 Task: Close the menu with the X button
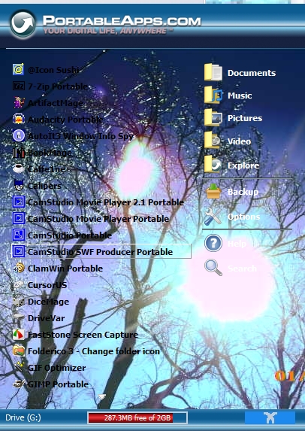(270, 417)
